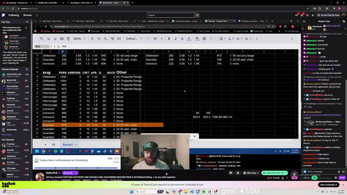The width and height of the screenshot is (347, 195).
Task: Open the Browse page on Twitch
Action: point(27,15)
